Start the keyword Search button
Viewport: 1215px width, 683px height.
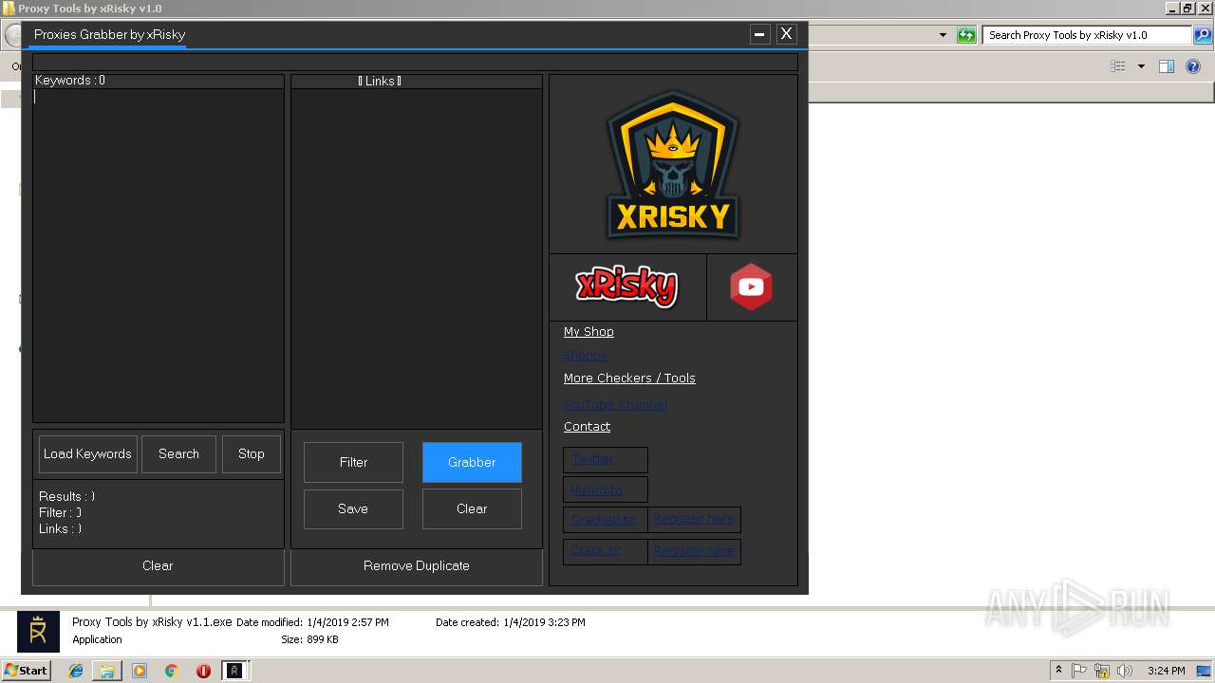(178, 454)
